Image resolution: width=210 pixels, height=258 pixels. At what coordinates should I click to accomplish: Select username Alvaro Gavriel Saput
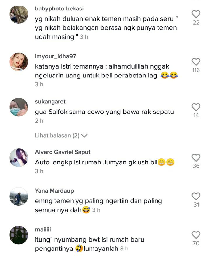(x=63, y=152)
